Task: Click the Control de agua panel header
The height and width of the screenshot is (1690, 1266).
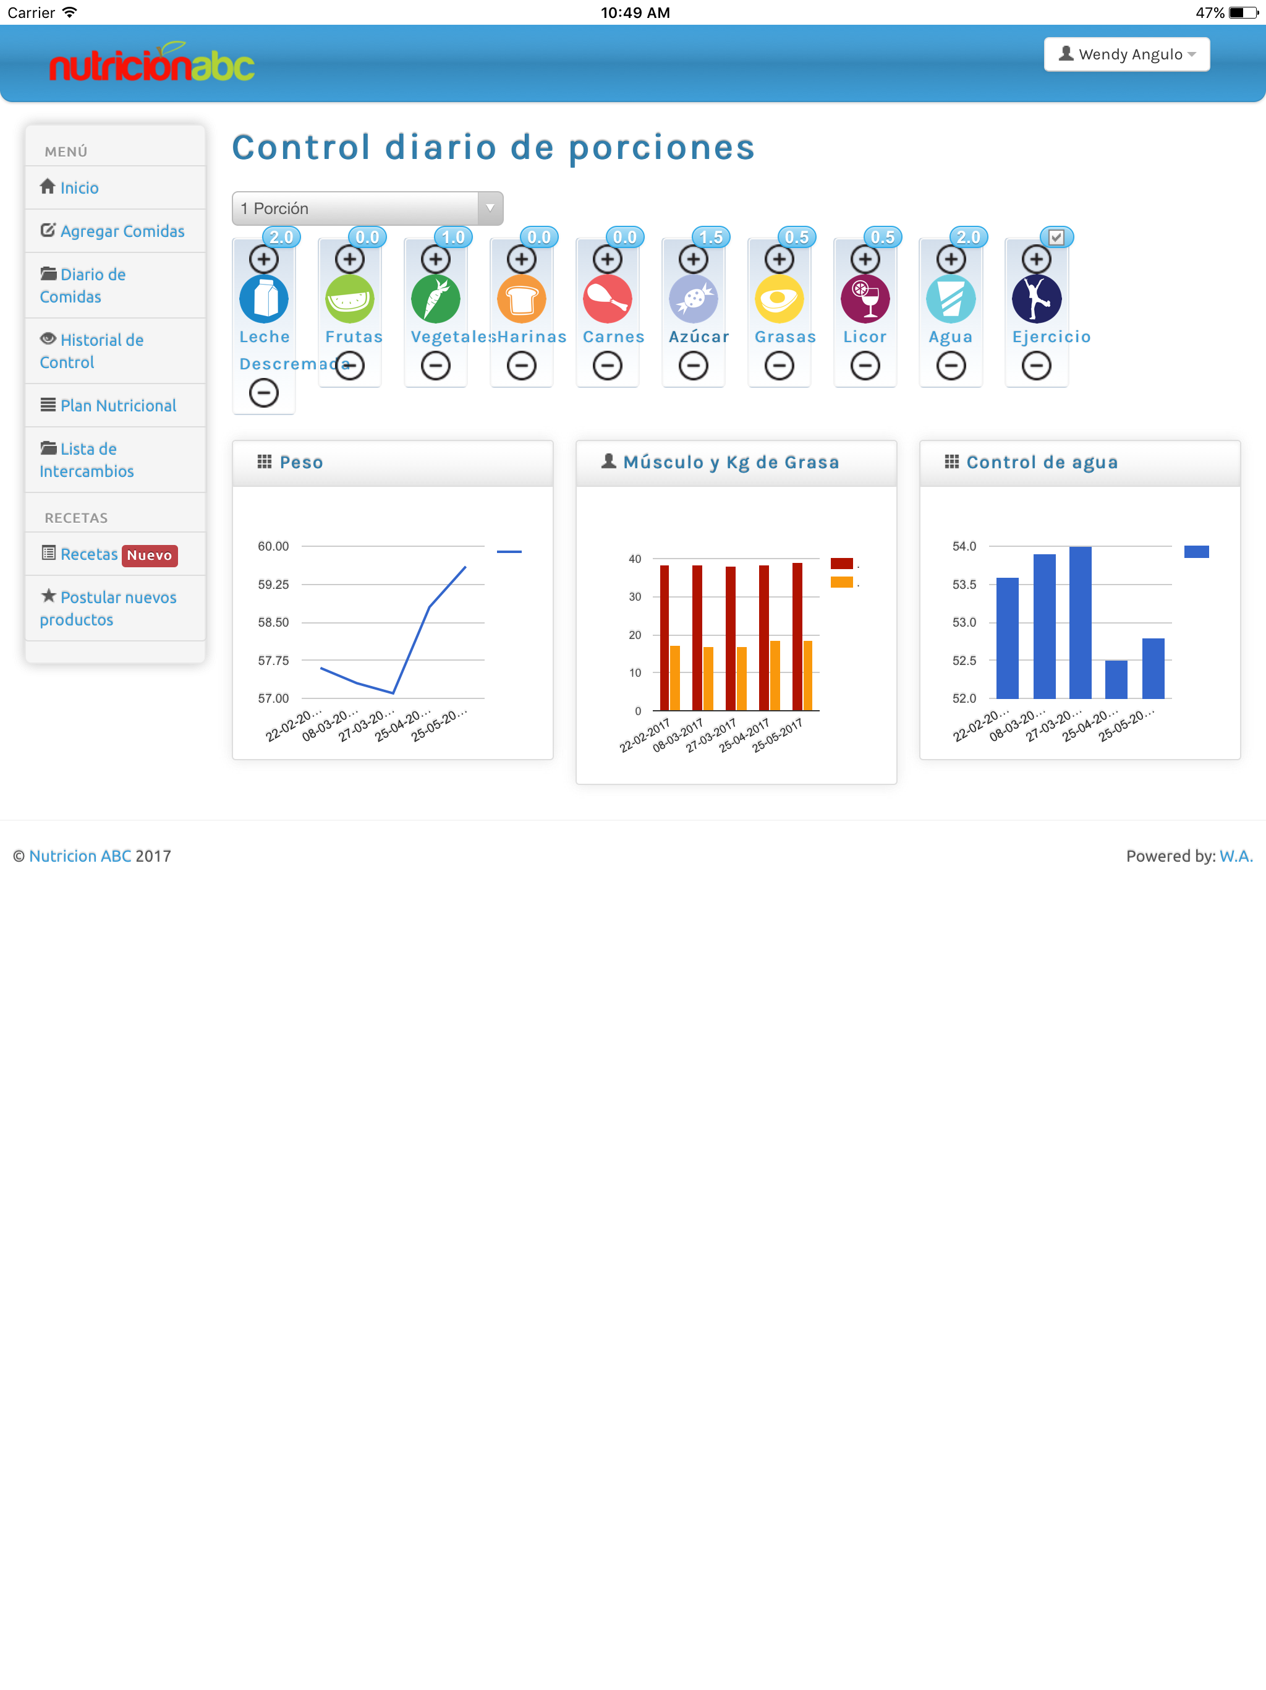Action: (1080, 462)
